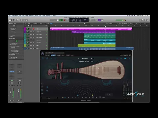Click the plugin link icon

pyautogui.click(x=130, y=55)
